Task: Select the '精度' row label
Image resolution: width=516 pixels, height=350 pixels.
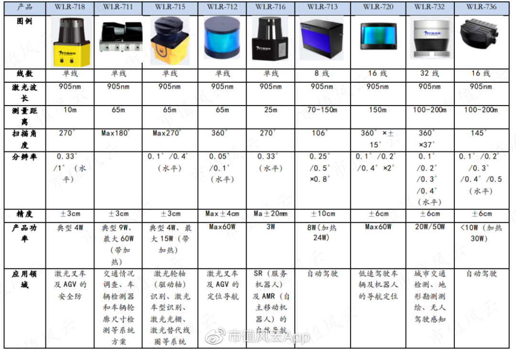Action: click(x=25, y=214)
